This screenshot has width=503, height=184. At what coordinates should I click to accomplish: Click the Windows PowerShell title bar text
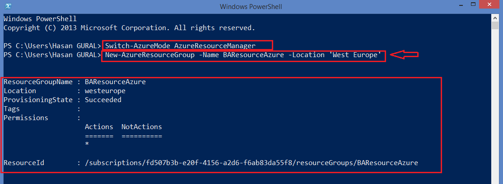pos(251,6)
